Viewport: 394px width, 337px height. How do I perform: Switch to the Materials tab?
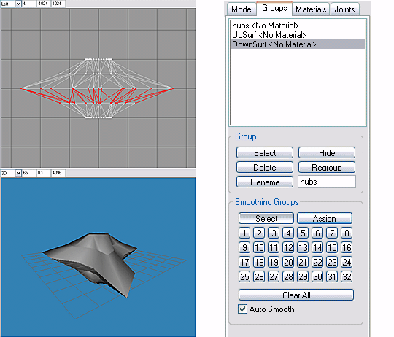311,9
